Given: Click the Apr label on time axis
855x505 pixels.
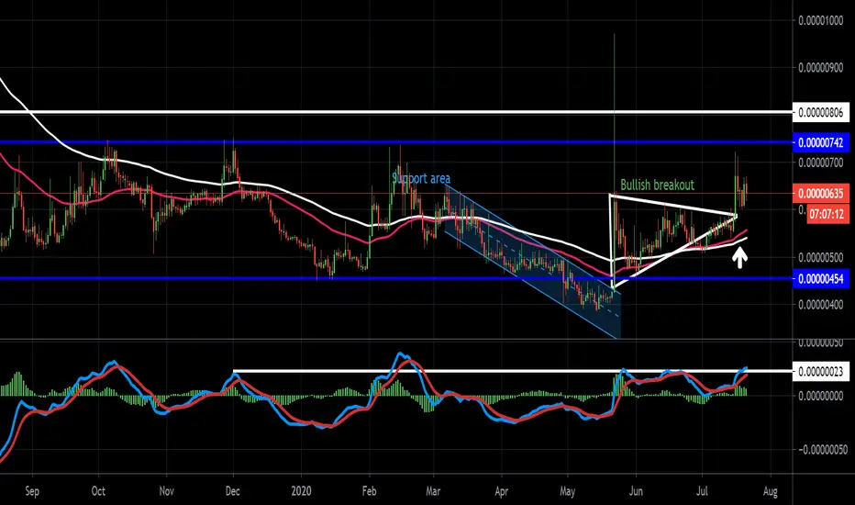Looking at the screenshot, I should tap(501, 491).
